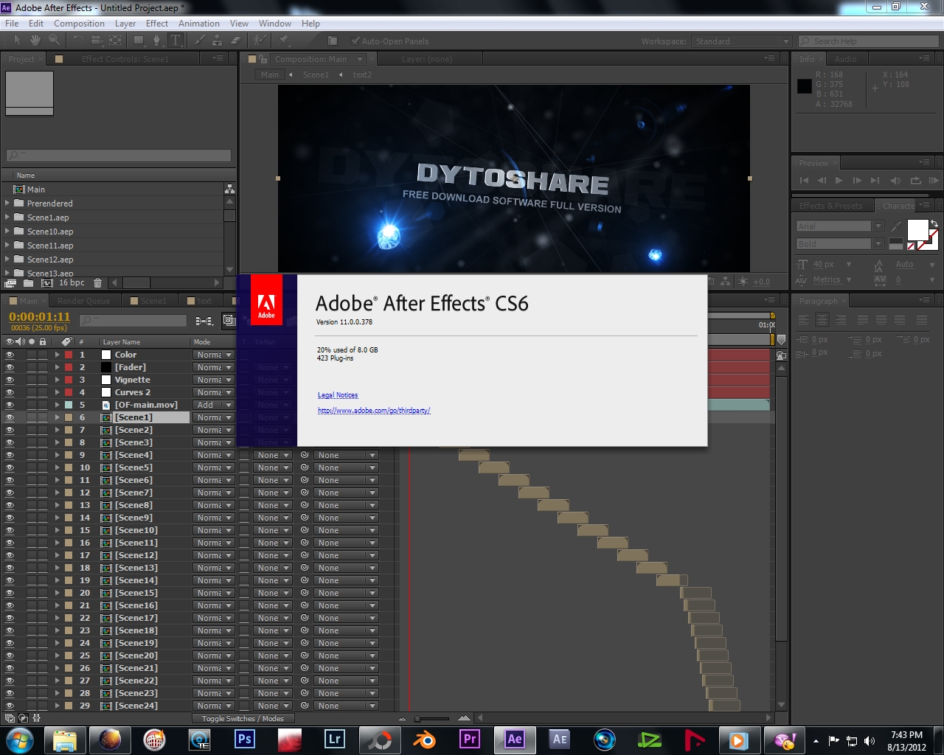Select the Pan Behind tool
Screen dimensions: 944x755
pos(115,40)
